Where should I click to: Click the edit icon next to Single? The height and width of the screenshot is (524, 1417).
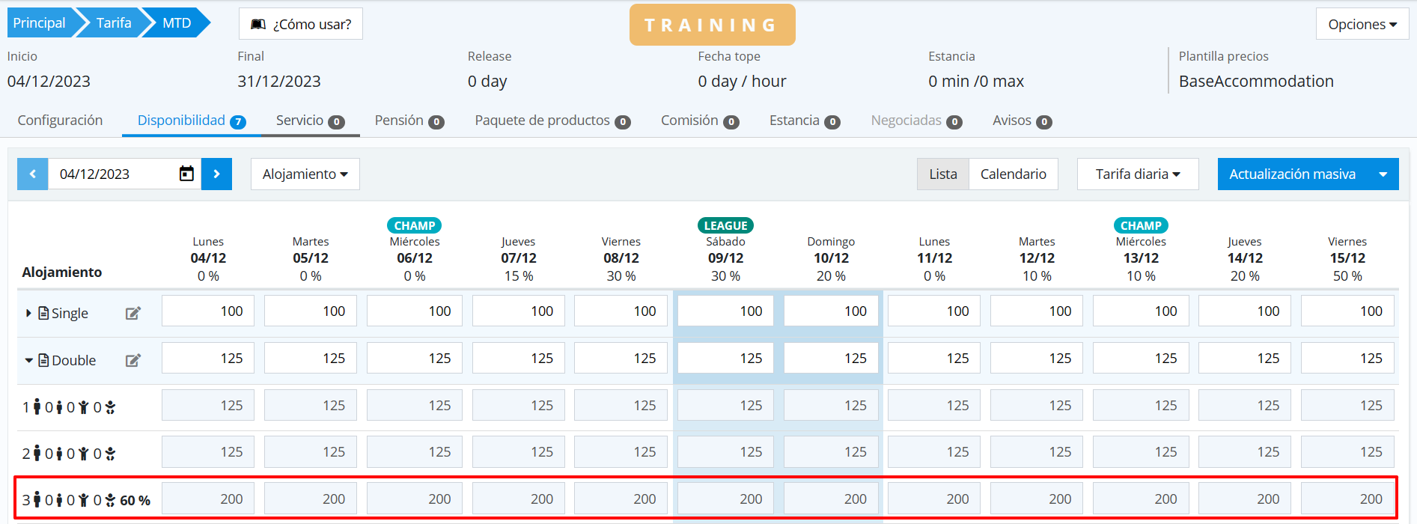(133, 313)
